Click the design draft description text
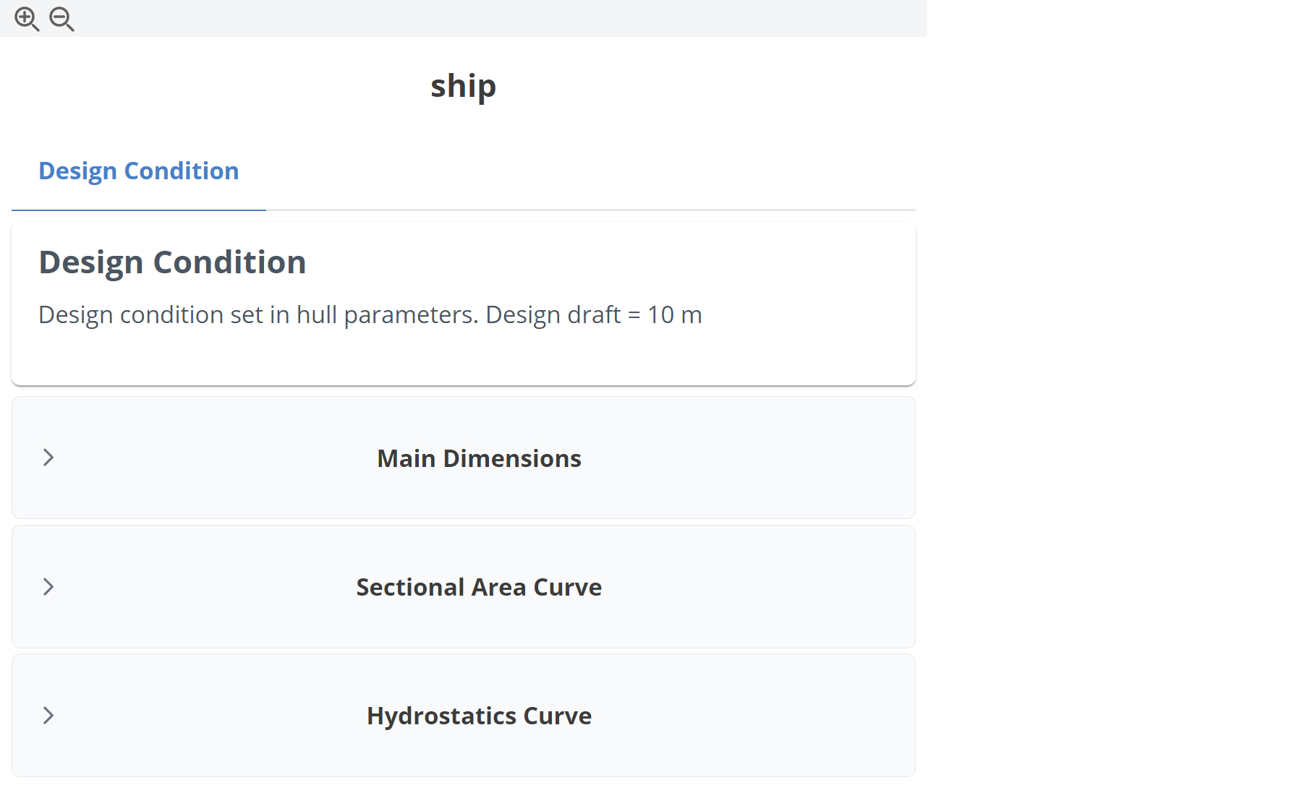Viewport: 1302px width, 806px height. pyautogui.click(x=370, y=314)
